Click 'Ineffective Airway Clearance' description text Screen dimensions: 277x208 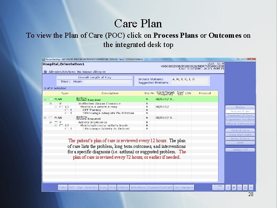[100, 104]
